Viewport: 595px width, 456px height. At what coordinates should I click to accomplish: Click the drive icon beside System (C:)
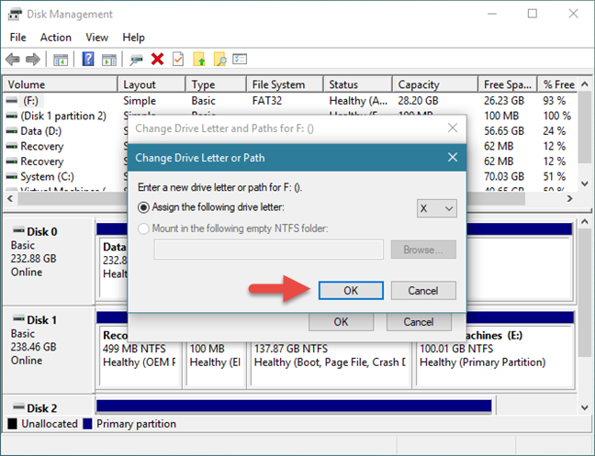pyautogui.click(x=12, y=177)
